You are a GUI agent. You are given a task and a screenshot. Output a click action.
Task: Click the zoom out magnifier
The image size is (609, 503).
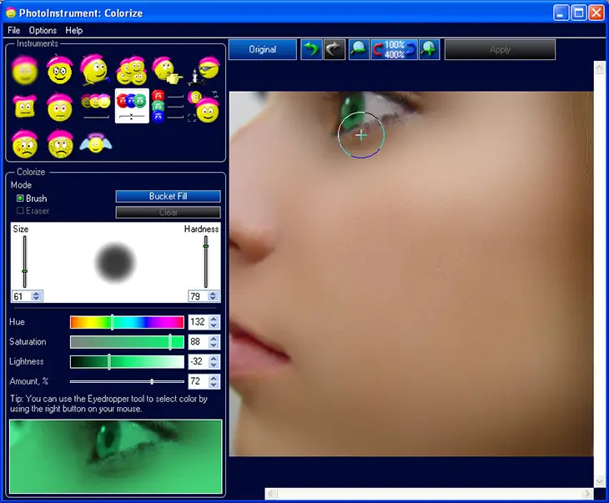(359, 49)
